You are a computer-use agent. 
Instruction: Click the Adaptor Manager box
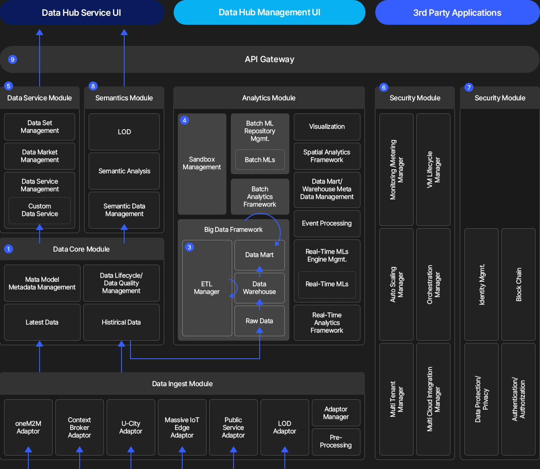336,413
